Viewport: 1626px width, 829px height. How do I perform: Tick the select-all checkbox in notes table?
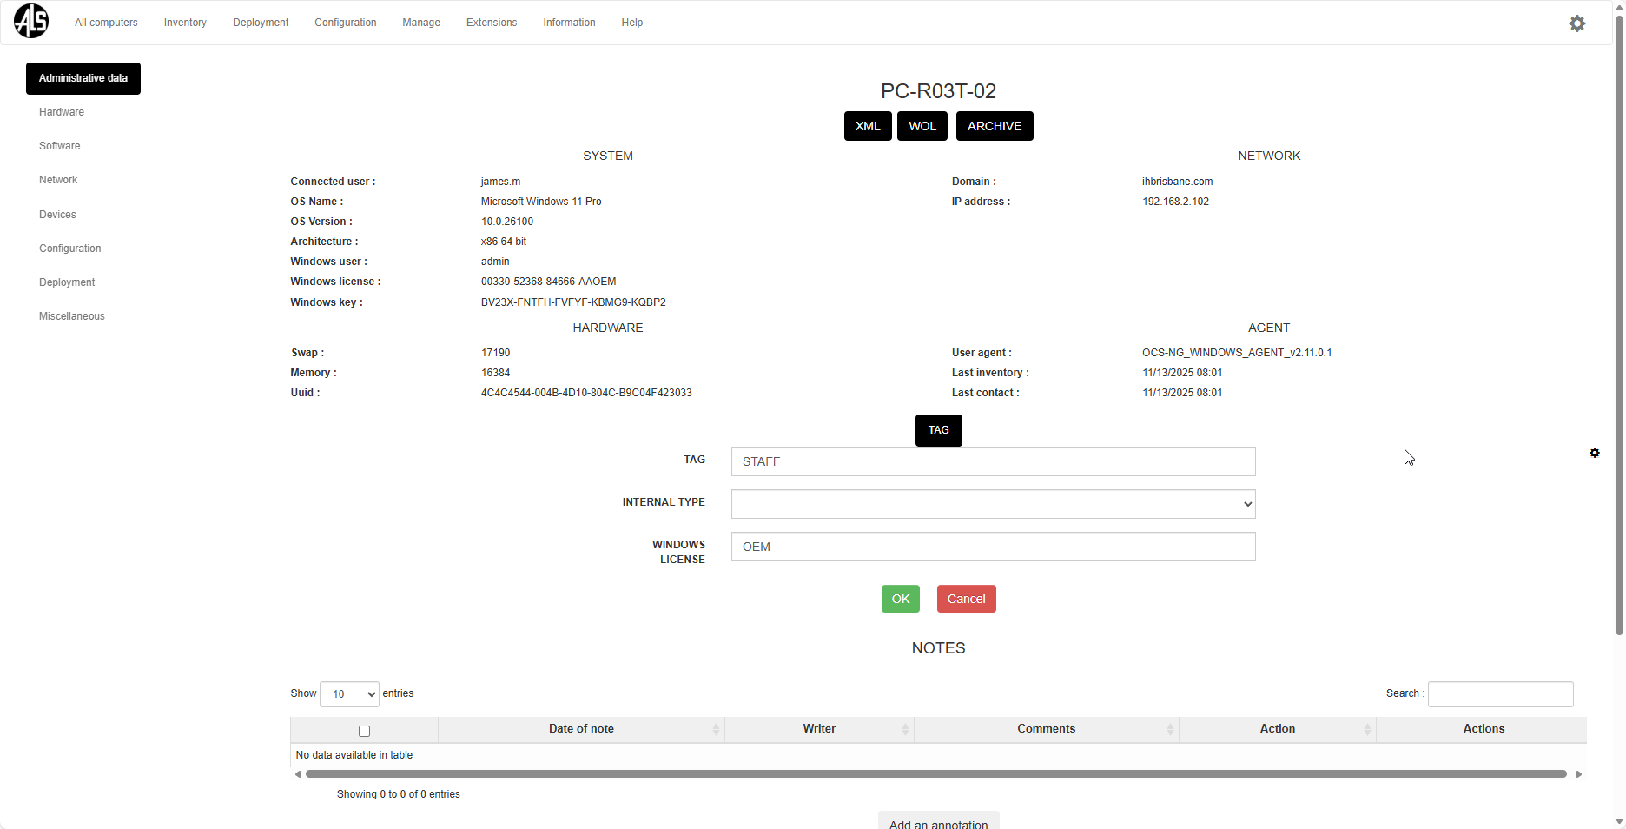click(x=364, y=731)
